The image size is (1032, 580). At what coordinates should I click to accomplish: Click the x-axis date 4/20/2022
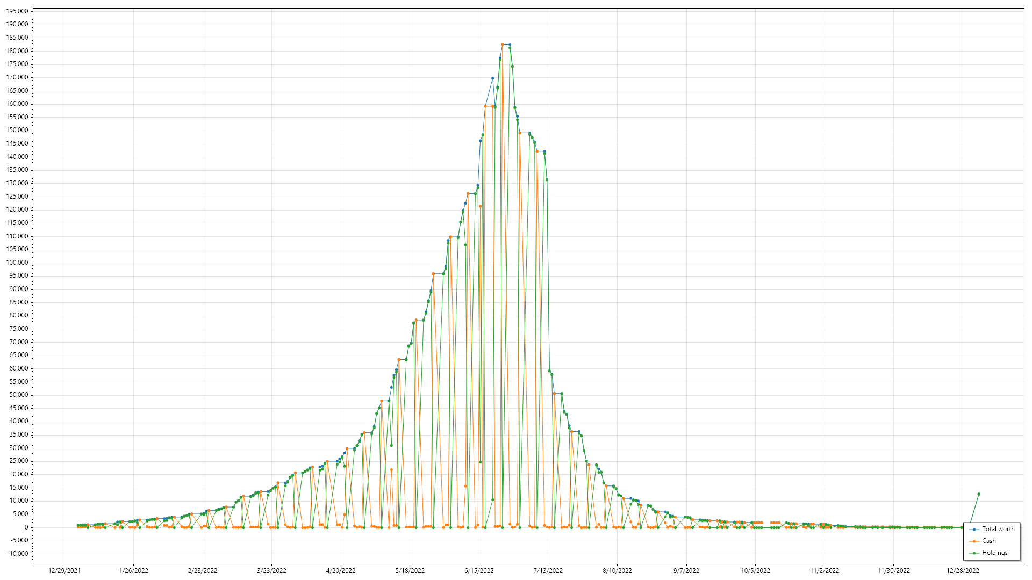[x=341, y=571]
